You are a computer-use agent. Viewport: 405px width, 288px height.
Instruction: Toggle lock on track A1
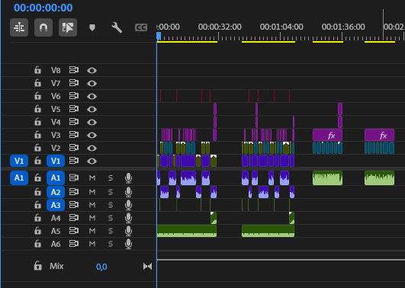click(37, 178)
